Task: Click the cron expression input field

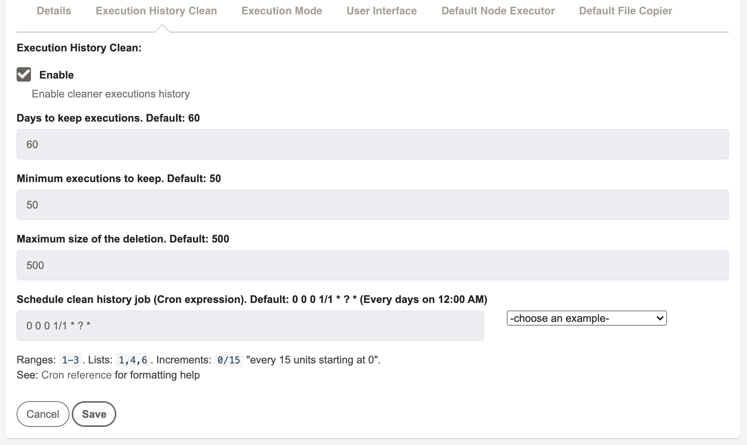Action: (250, 326)
